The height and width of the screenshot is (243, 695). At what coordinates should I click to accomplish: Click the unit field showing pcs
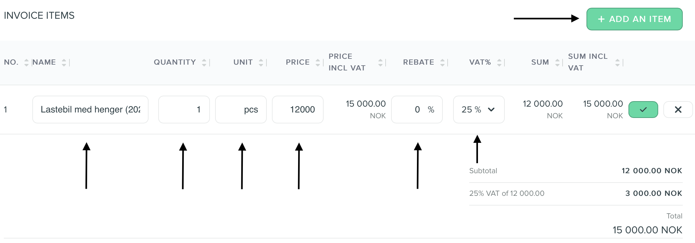tap(241, 110)
